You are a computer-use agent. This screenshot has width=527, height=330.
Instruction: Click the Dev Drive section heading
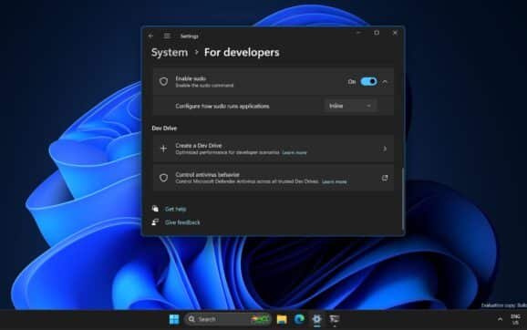pyautogui.click(x=164, y=128)
